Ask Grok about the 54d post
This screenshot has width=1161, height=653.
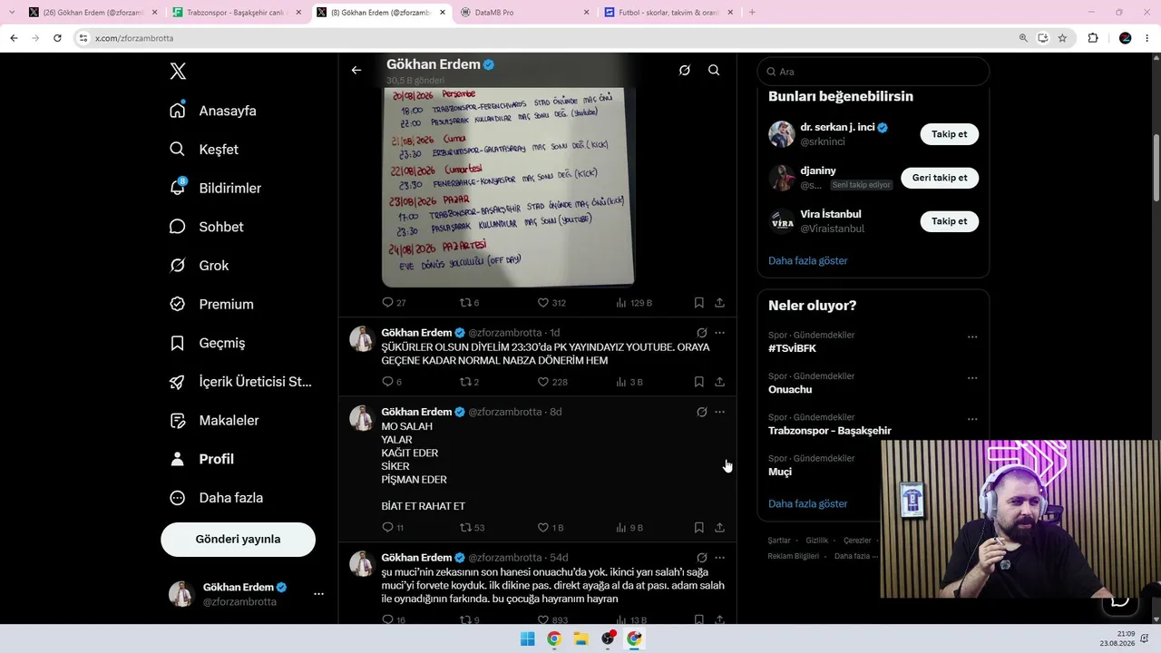tap(702, 558)
